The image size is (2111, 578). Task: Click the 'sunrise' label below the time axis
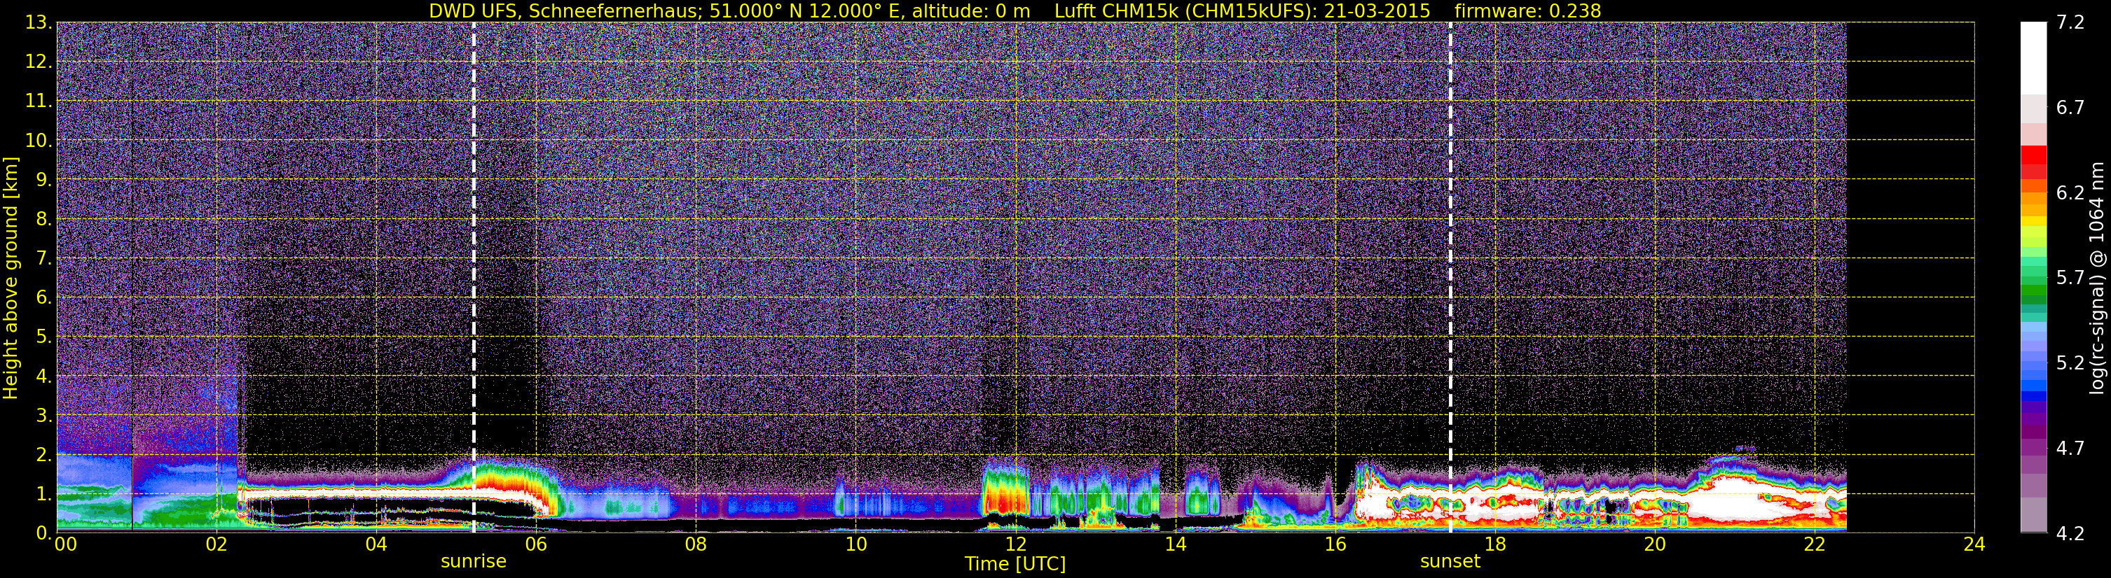point(474,562)
